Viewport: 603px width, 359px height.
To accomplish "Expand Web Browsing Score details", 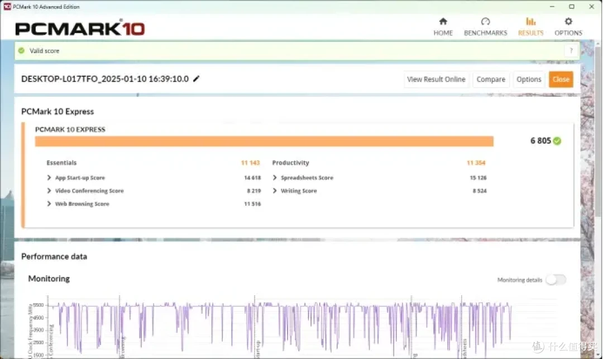I will tap(49, 204).
